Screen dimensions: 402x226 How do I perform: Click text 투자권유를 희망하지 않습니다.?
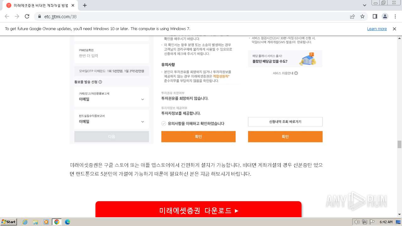(x=185, y=98)
